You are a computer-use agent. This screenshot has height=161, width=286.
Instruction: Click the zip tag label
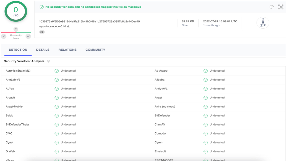pos(42,32)
